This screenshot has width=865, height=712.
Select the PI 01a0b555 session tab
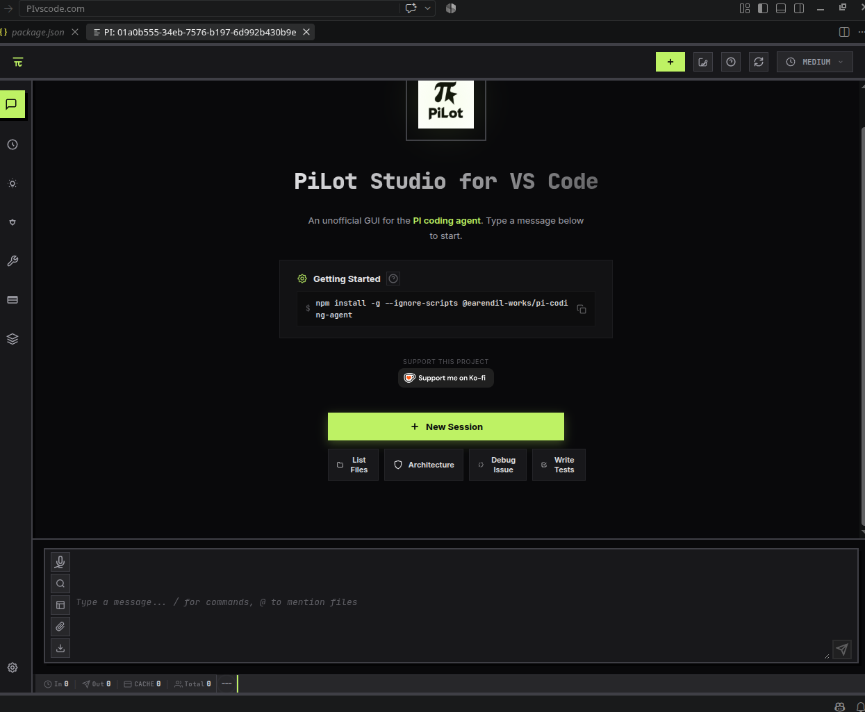click(199, 32)
